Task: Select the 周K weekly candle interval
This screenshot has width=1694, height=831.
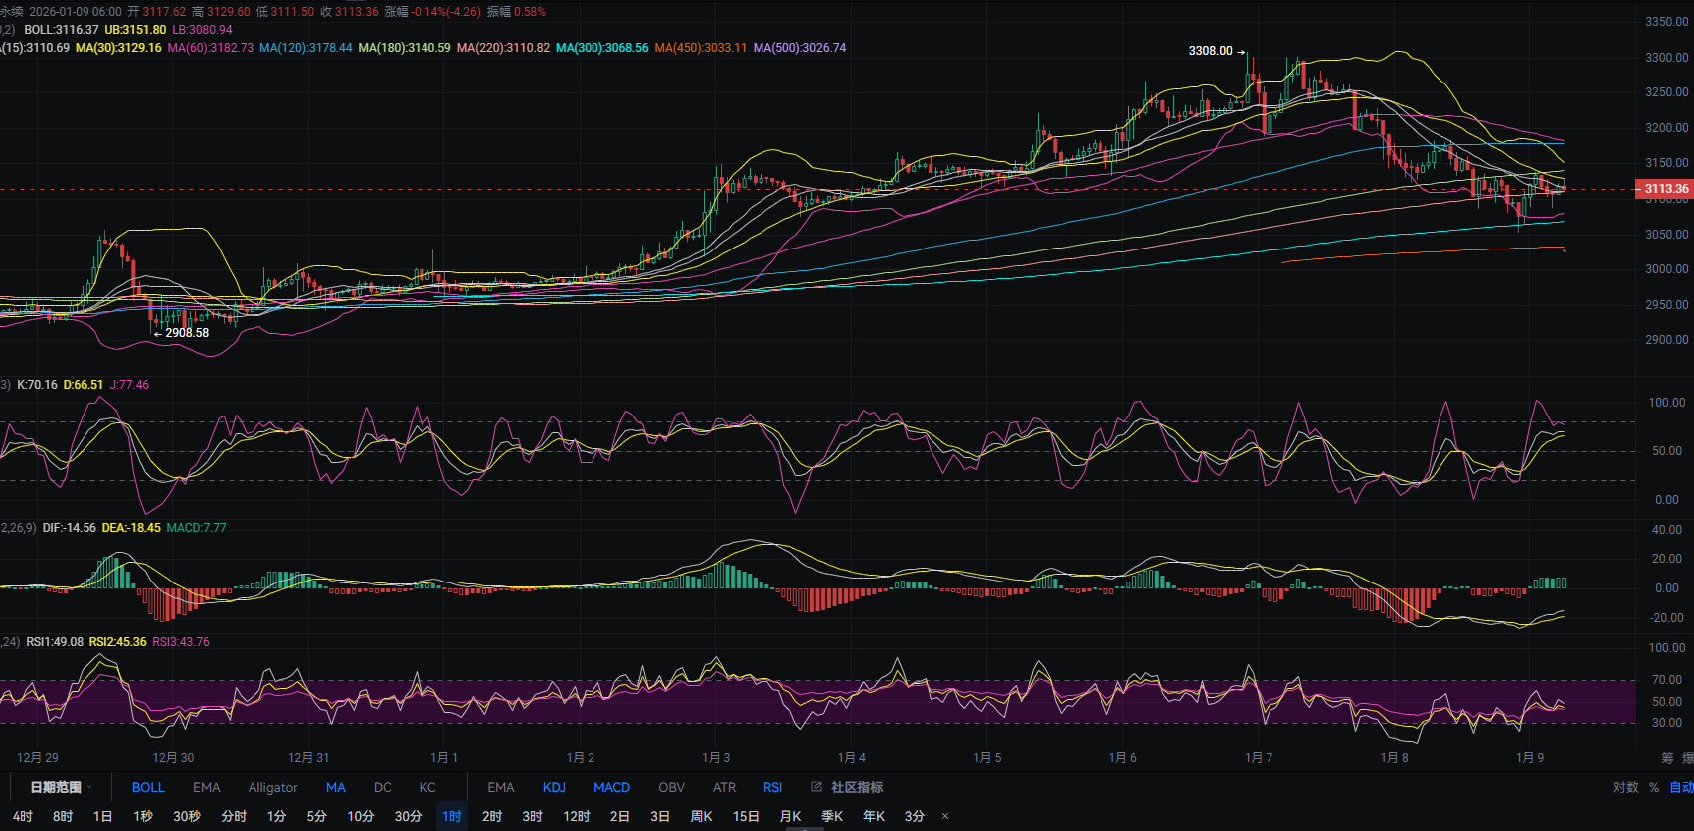Action: 702,816
